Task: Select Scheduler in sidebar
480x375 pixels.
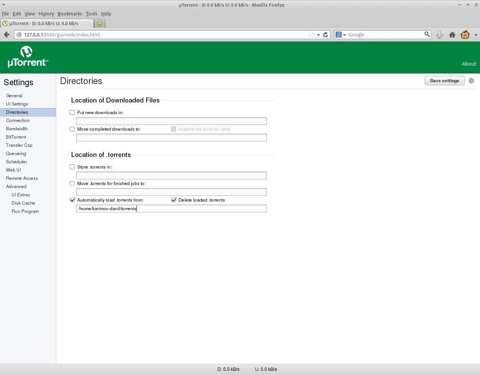Action: point(16,162)
